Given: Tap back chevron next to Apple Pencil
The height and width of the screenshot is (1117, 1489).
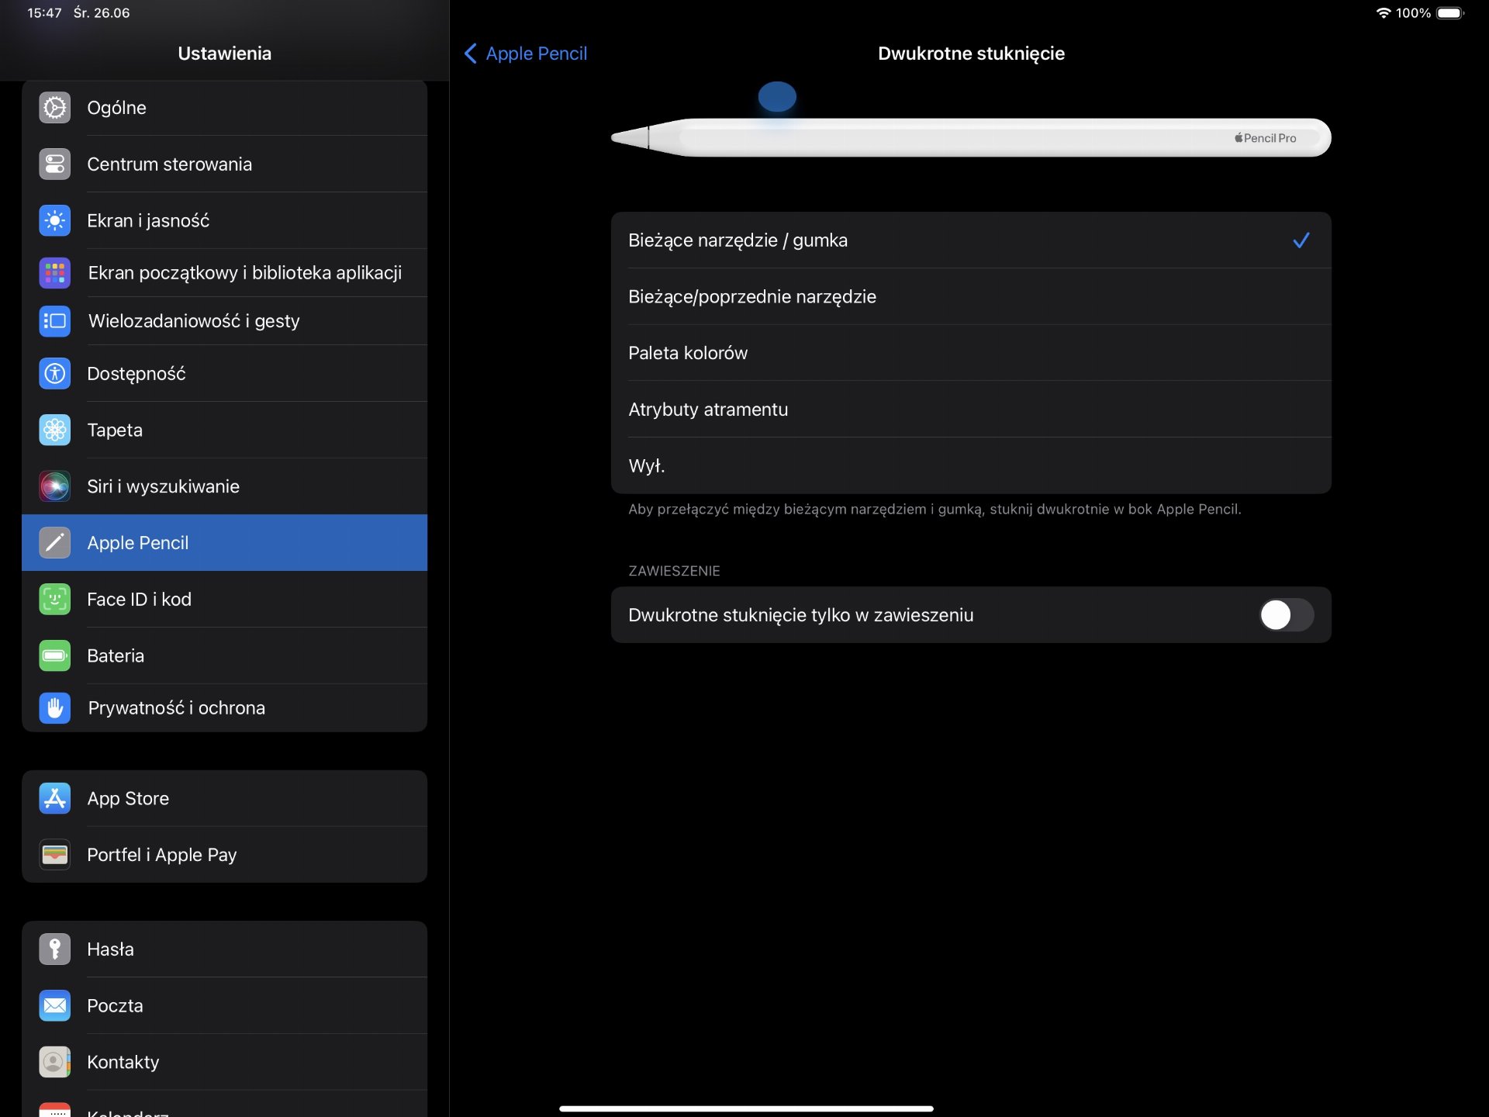Looking at the screenshot, I should (470, 54).
